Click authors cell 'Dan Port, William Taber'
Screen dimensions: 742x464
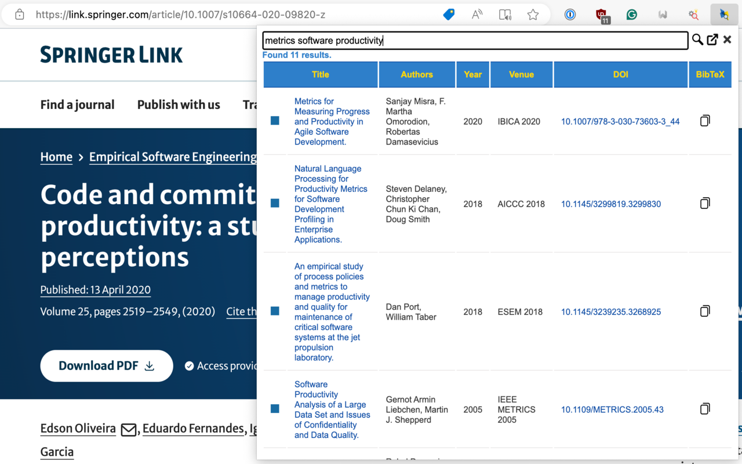pyautogui.click(x=412, y=311)
